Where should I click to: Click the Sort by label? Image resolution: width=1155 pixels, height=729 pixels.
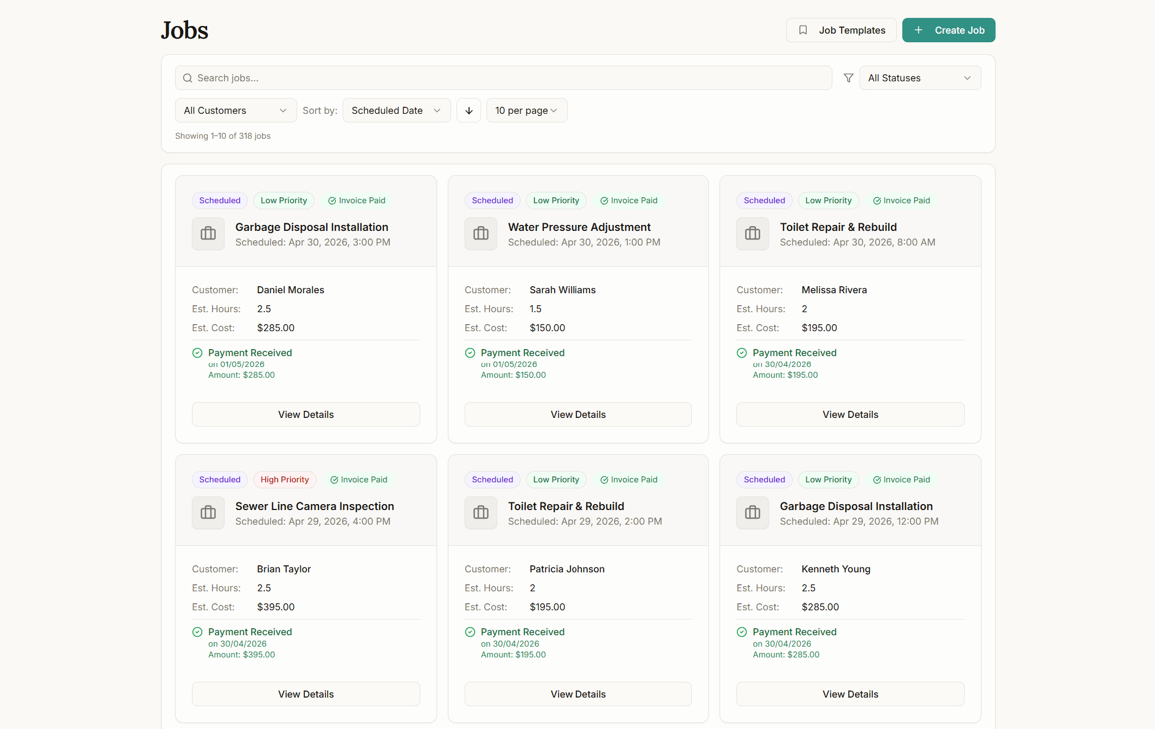(320, 111)
